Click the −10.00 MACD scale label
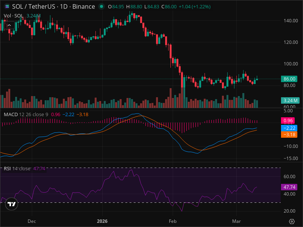 pos(291,146)
